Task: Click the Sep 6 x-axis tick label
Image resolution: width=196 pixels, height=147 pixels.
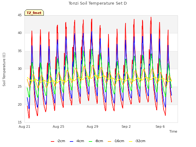Action: coord(160,126)
